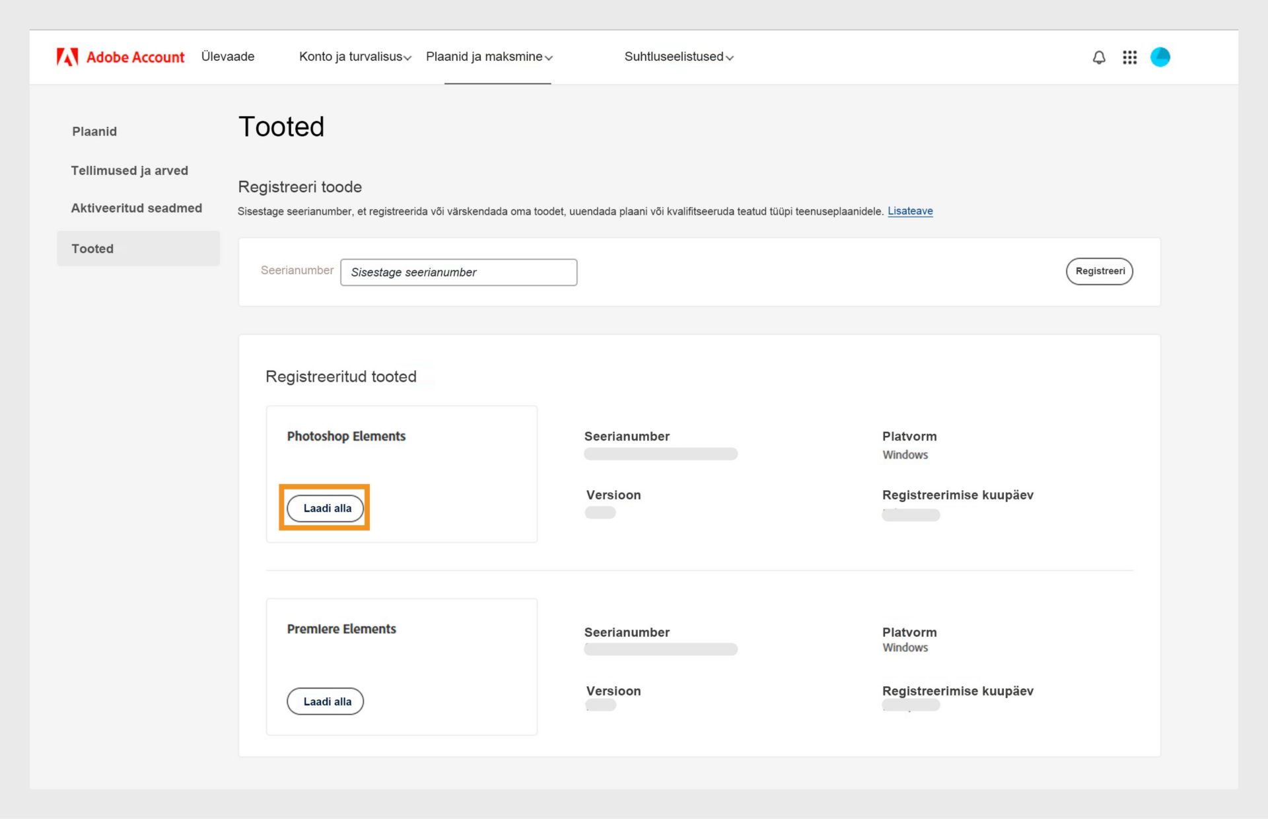This screenshot has width=1268, height=819.
Task: Click the Seerianumber input field
Action: 458,272
